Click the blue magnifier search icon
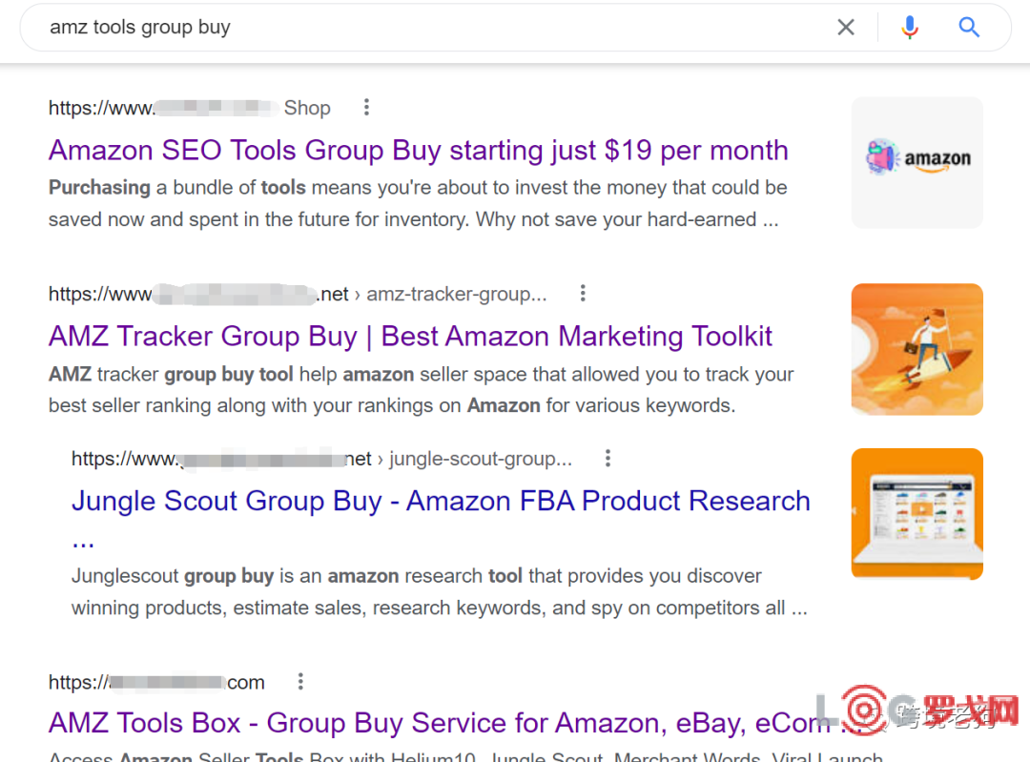Screen dimensions: 1030x762 tap(969, 28)
